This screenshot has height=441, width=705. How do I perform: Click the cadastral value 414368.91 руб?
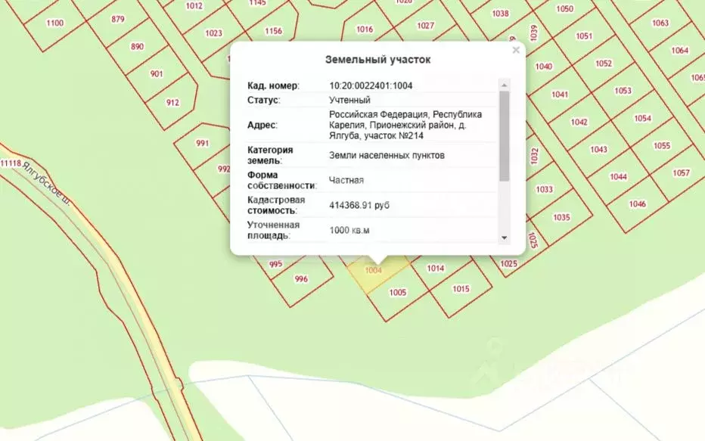tap(359, 205)
